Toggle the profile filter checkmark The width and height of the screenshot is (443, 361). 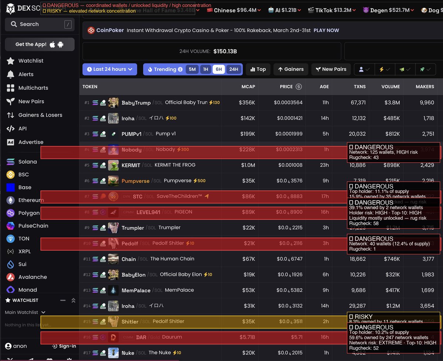(x=364, y=69)
